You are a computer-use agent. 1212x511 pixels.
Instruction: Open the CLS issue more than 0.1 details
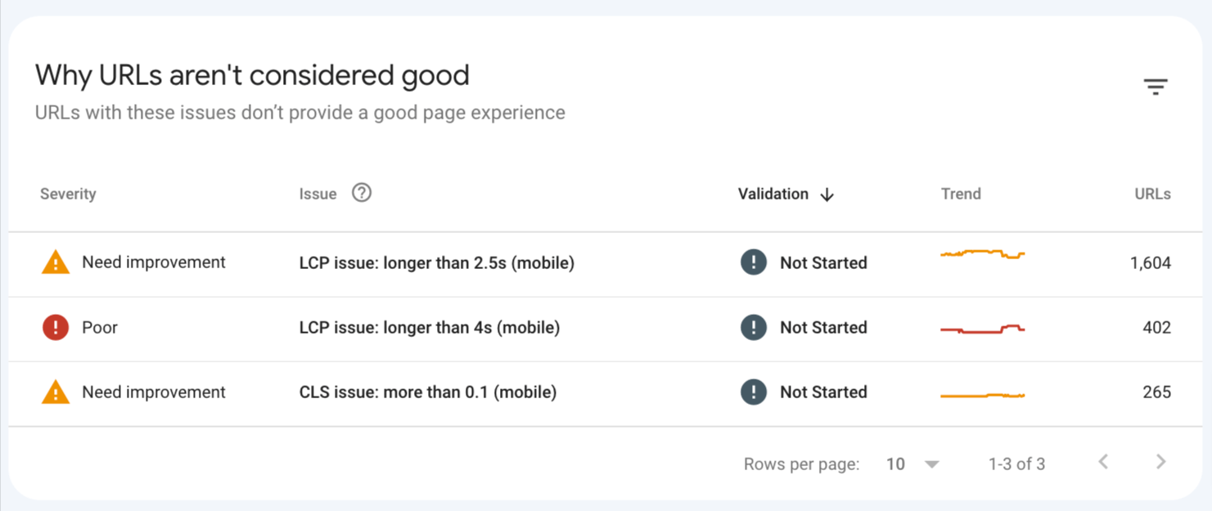pos(428,392)
